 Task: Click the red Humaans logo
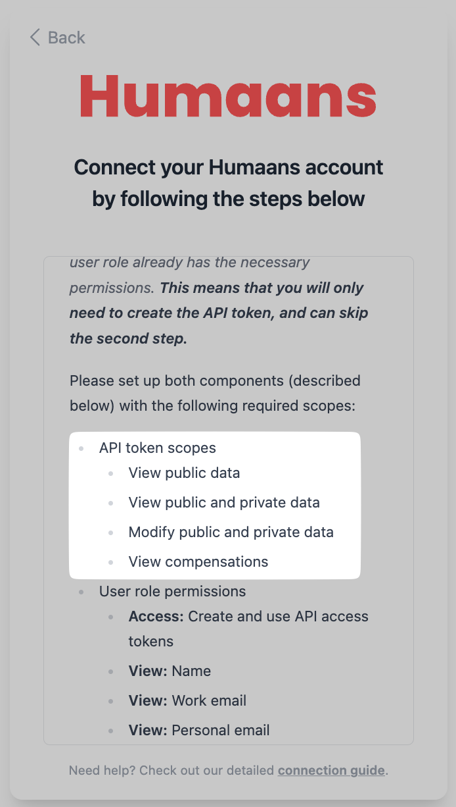228,95
